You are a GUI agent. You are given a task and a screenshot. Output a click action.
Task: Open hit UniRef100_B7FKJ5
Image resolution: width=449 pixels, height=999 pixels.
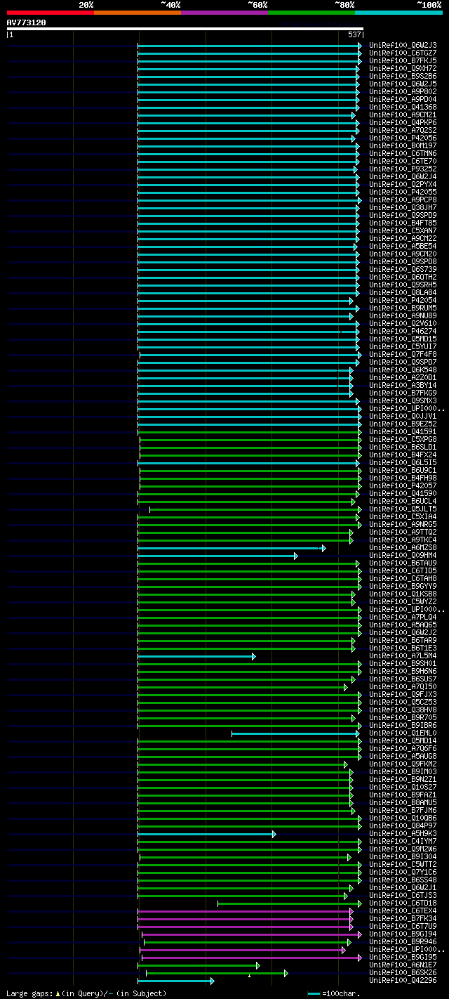(403, 60)
